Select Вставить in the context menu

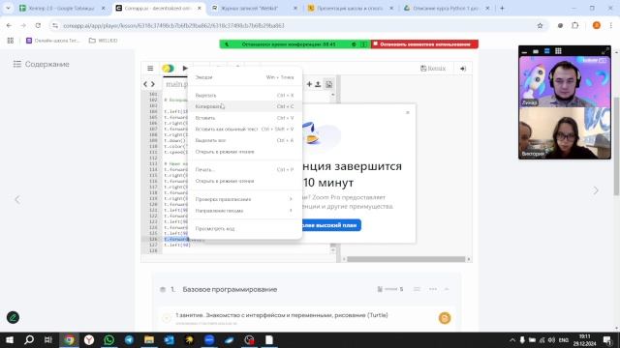click(245, 118)
